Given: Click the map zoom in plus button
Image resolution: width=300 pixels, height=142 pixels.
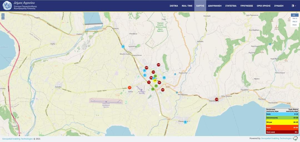Looking at the screenshot, I should [3, 15].
